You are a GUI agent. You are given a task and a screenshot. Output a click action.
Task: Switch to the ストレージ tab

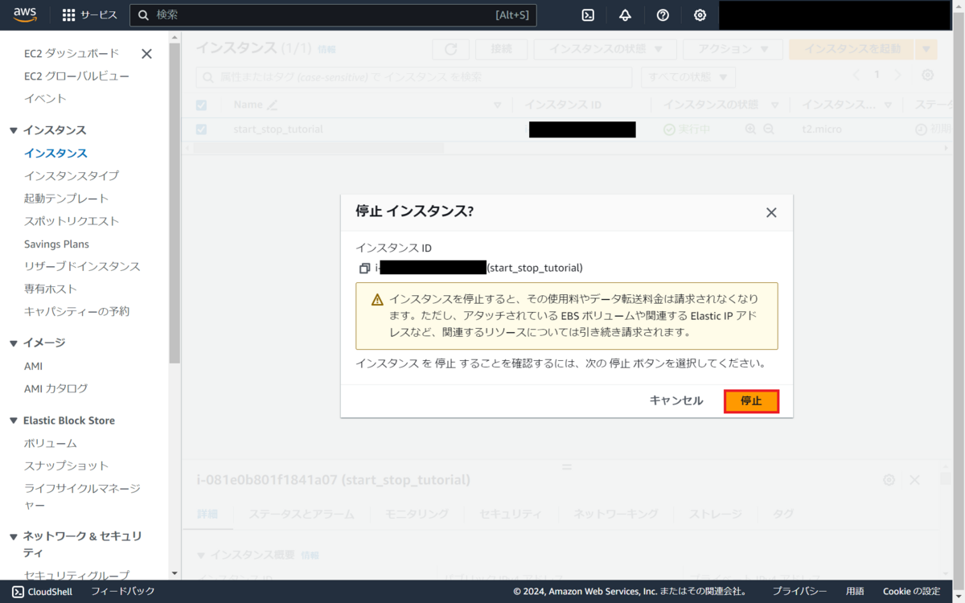(715, 514)
